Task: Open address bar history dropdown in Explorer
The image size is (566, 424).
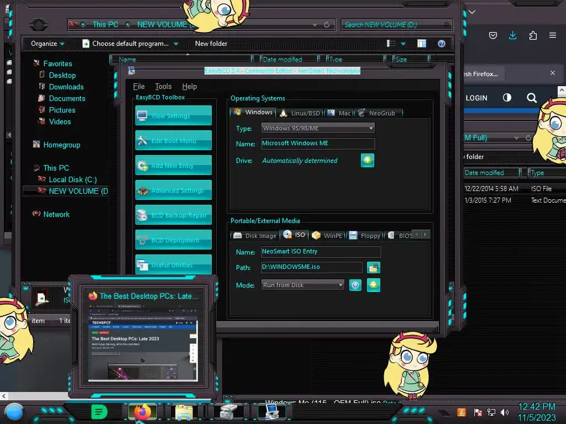Action: (315, 24)
